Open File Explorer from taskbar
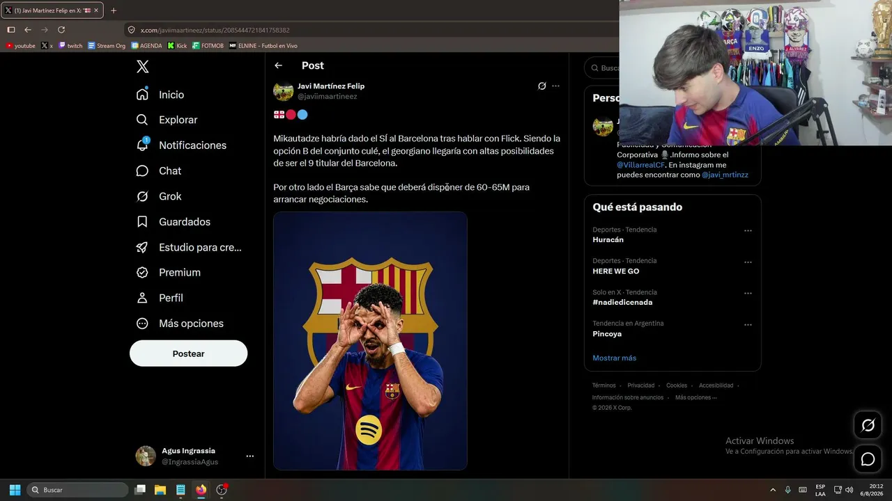This screenshot has height=501, width=892. pos(160,490)
